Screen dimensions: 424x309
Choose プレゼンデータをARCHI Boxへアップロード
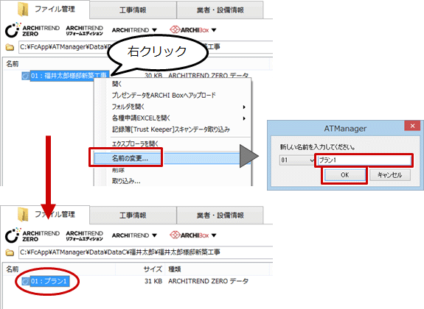click(x=164, y=95)
